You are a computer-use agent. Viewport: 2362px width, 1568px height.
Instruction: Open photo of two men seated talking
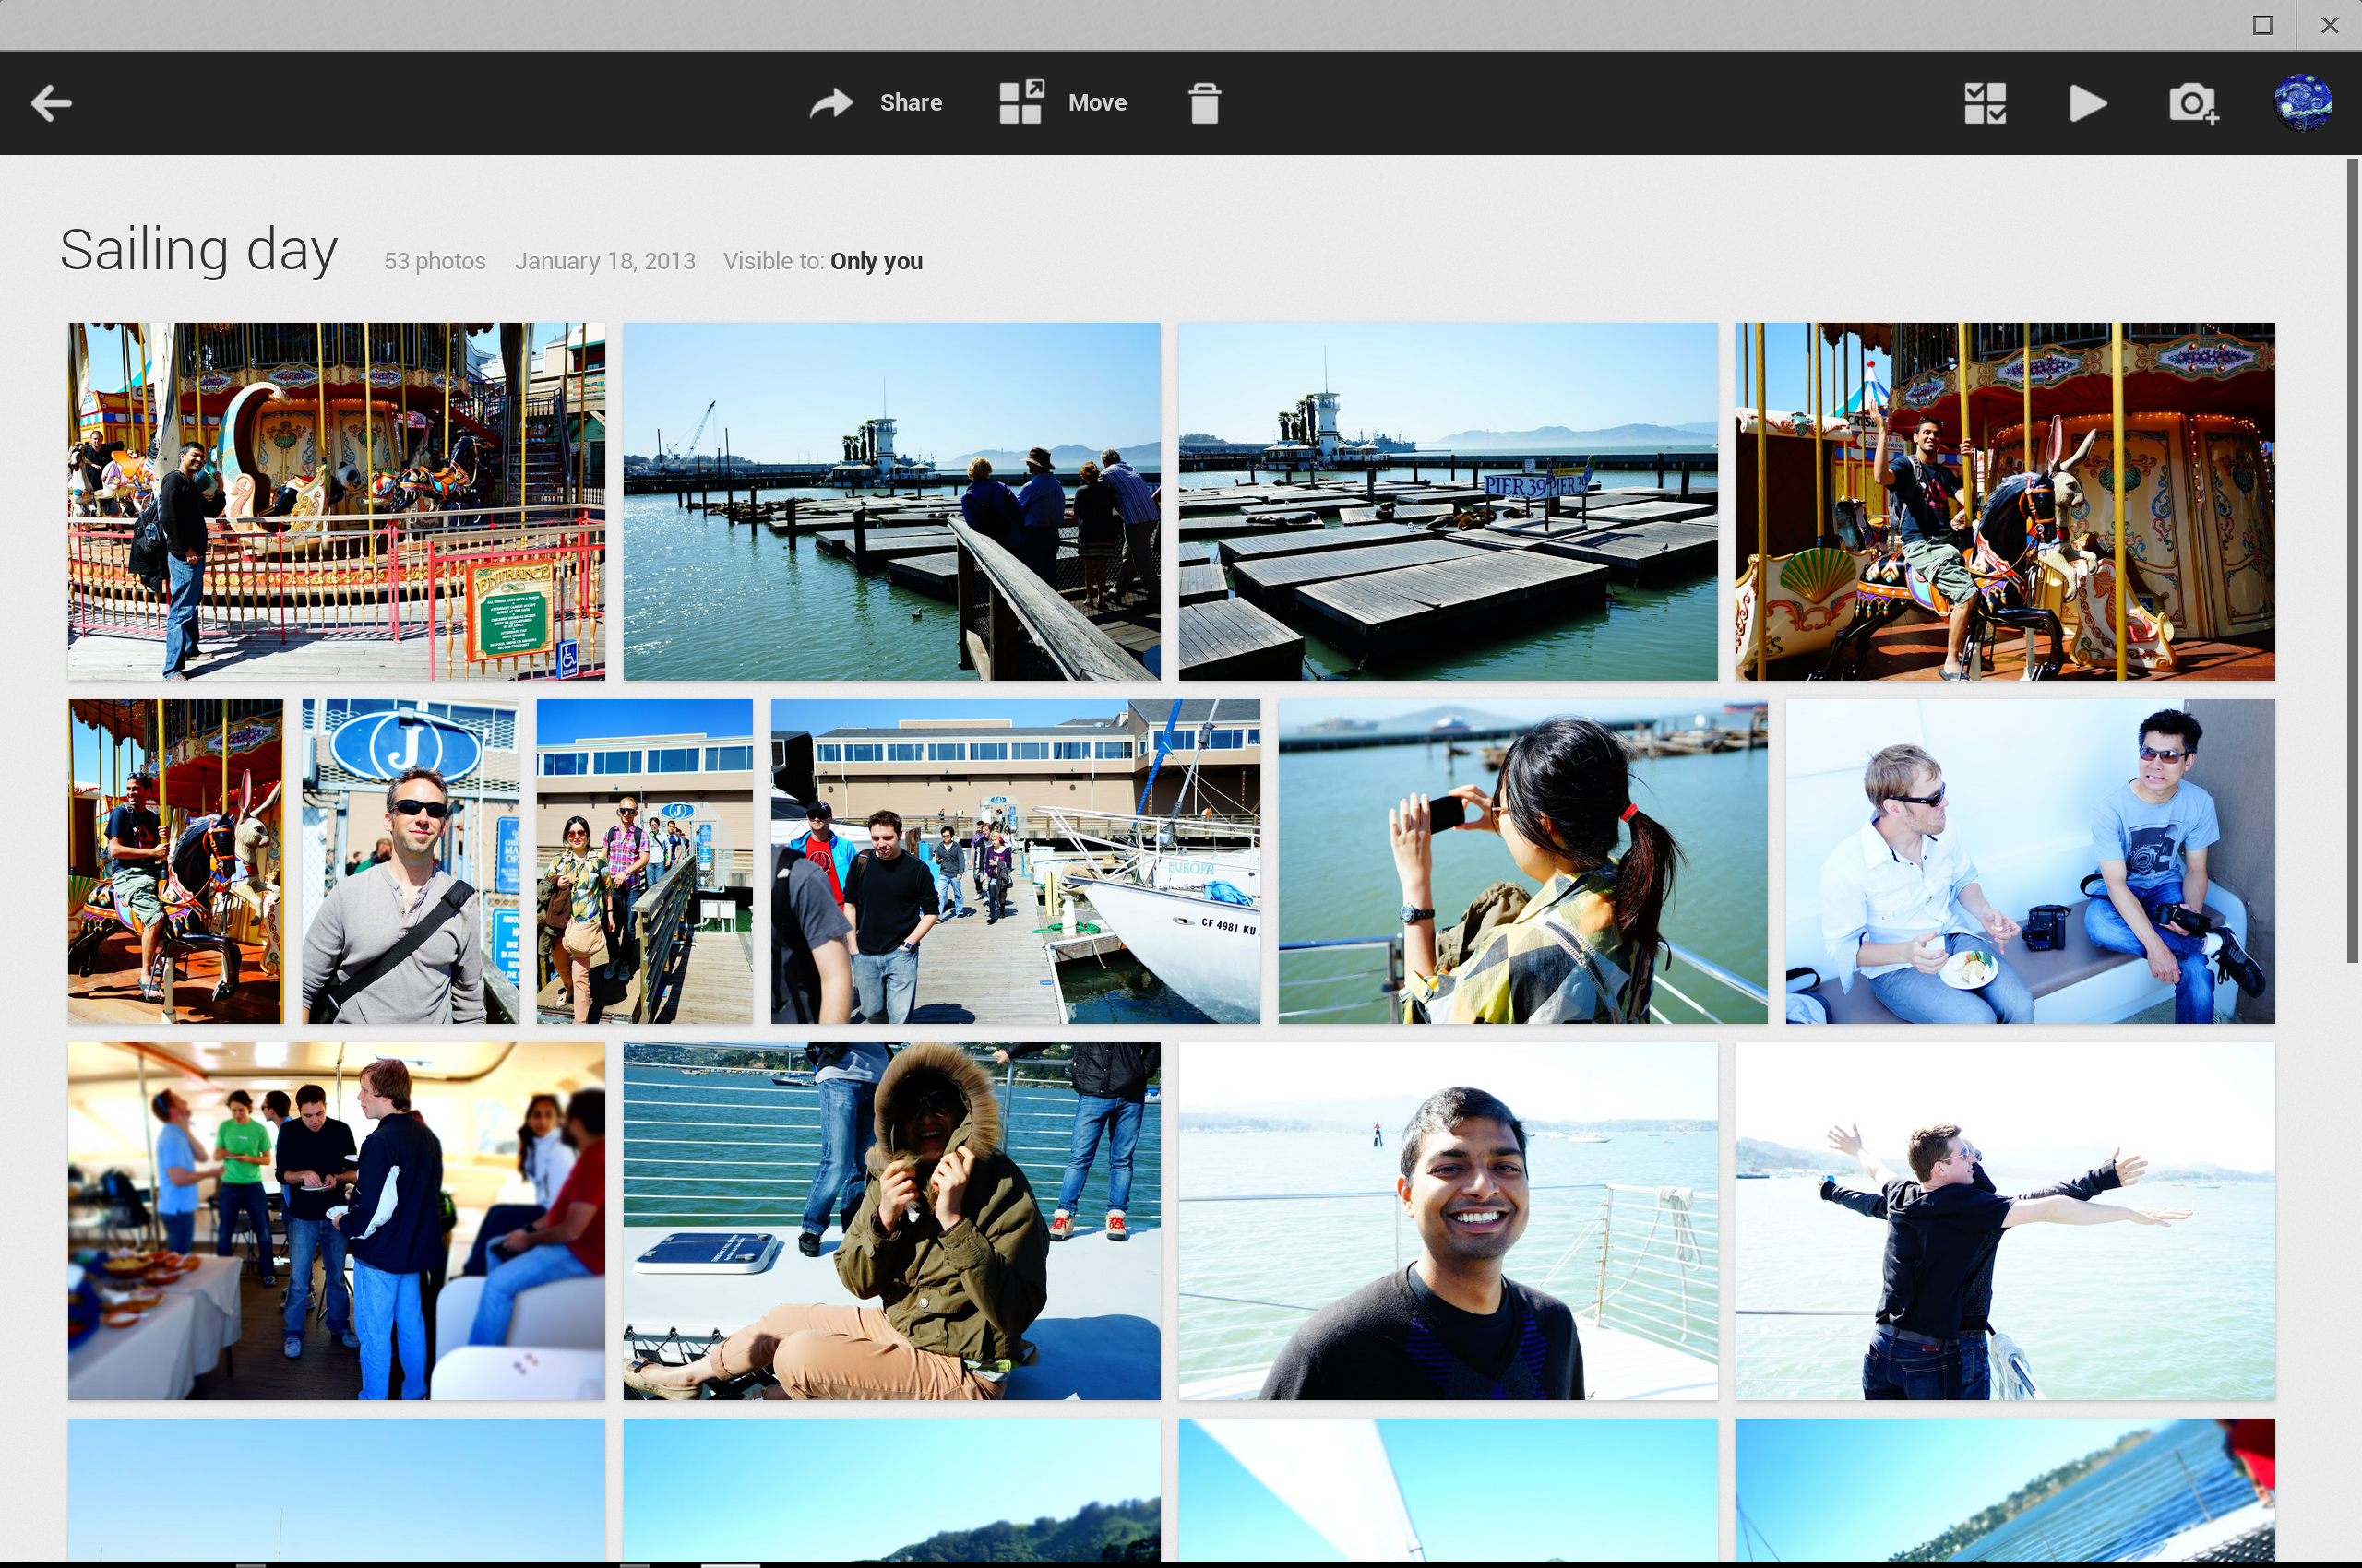pos(2030,861)
